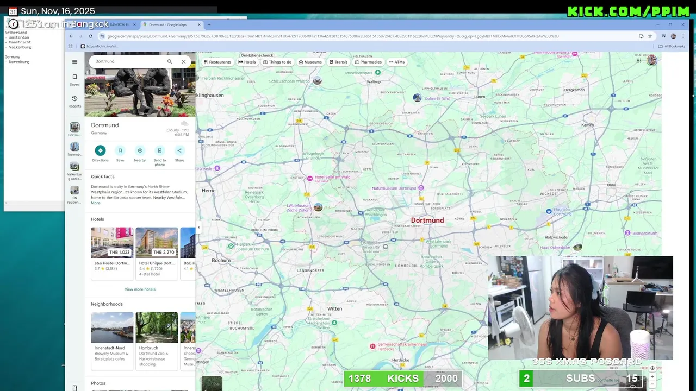Image resolution: width=696 pixels, height=391 pixels.
Task: Click the Witten city label on map
Action: pos(335,308)
